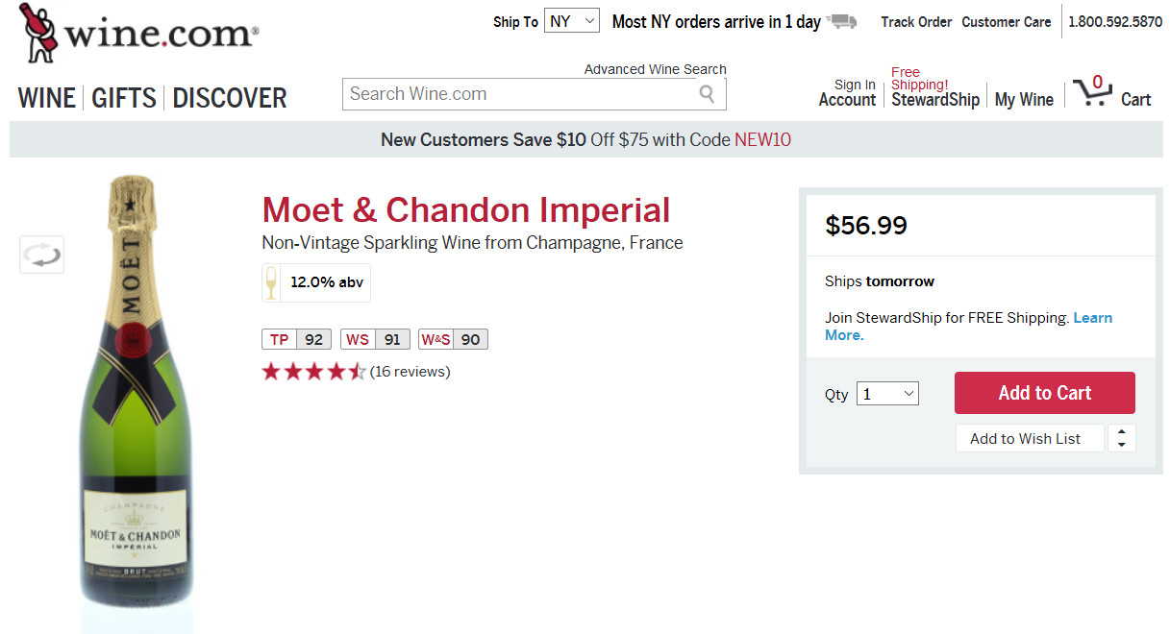Click the wine.com logo

(x=137, y=35)
